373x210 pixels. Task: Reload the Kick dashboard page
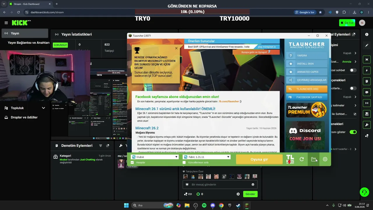pyautogui.click(x=18, y=12)
